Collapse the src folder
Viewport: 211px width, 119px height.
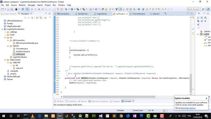pyautogui.click(x=5, y=37)
